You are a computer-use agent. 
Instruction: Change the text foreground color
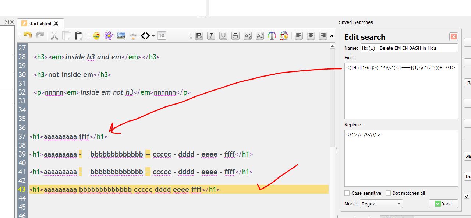(x=272, y=36)
